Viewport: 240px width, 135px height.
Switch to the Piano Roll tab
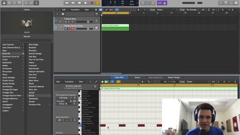point(119,78)
